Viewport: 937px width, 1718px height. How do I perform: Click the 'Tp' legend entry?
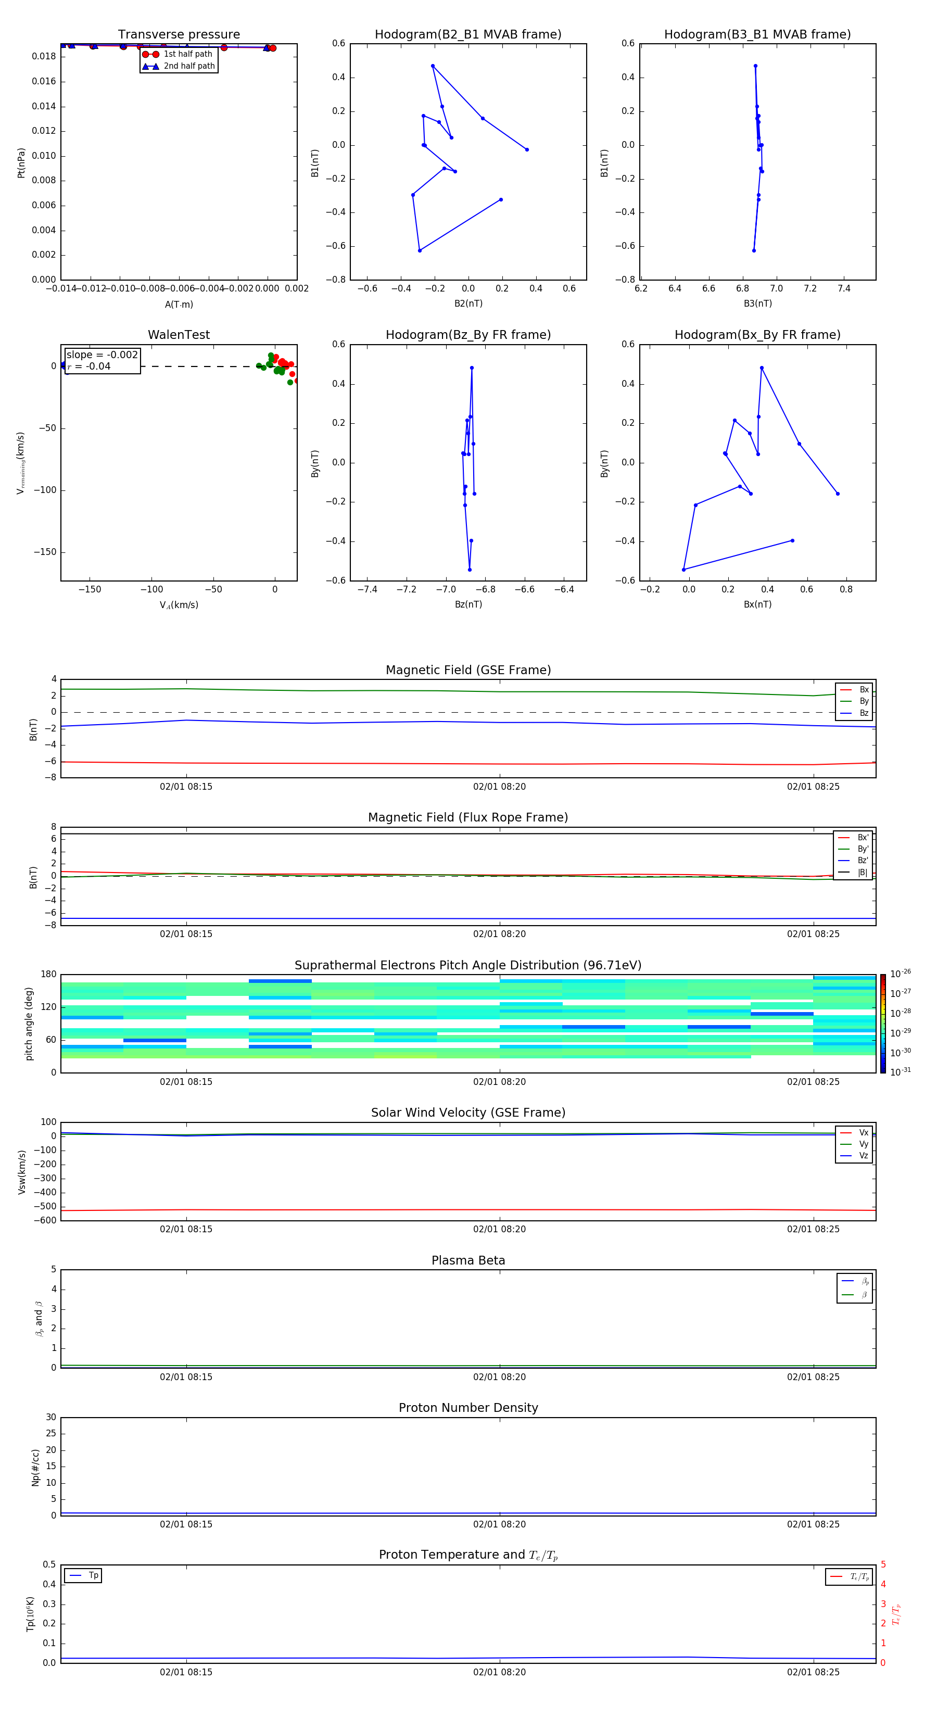84,1576
